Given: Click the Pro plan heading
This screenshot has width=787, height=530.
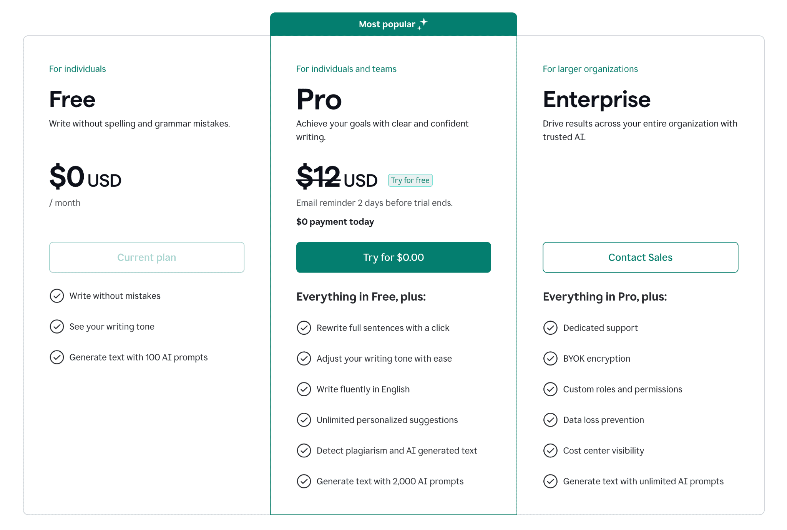Looking at the screenshot, I should [319, 100].
